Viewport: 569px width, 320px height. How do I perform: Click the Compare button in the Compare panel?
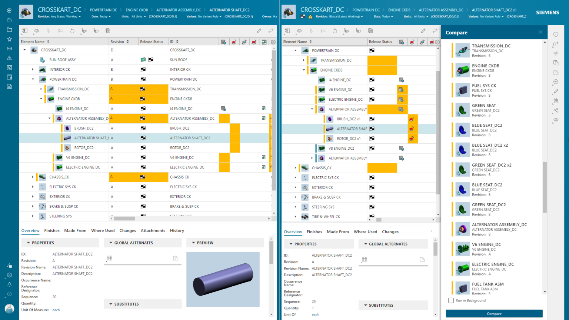pos(494,313)
